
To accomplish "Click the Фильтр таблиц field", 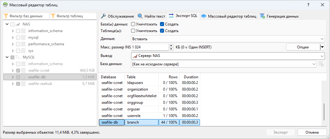I will click(73, 16).
